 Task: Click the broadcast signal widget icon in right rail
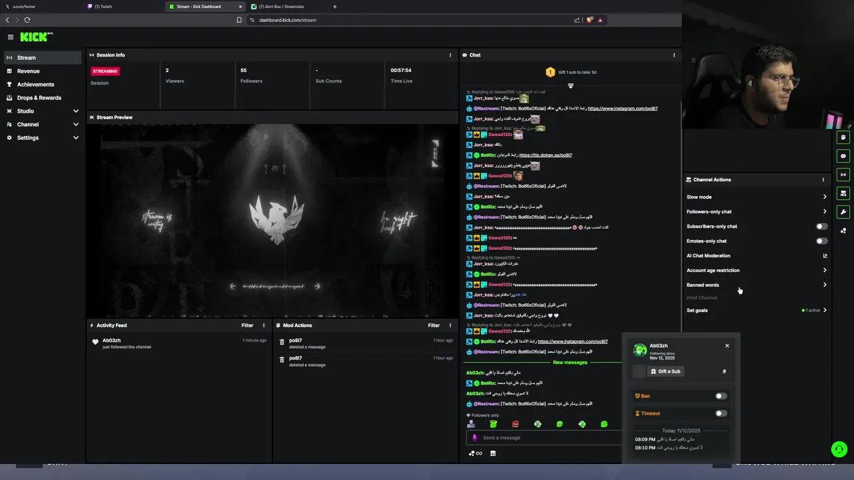point(843,175)
